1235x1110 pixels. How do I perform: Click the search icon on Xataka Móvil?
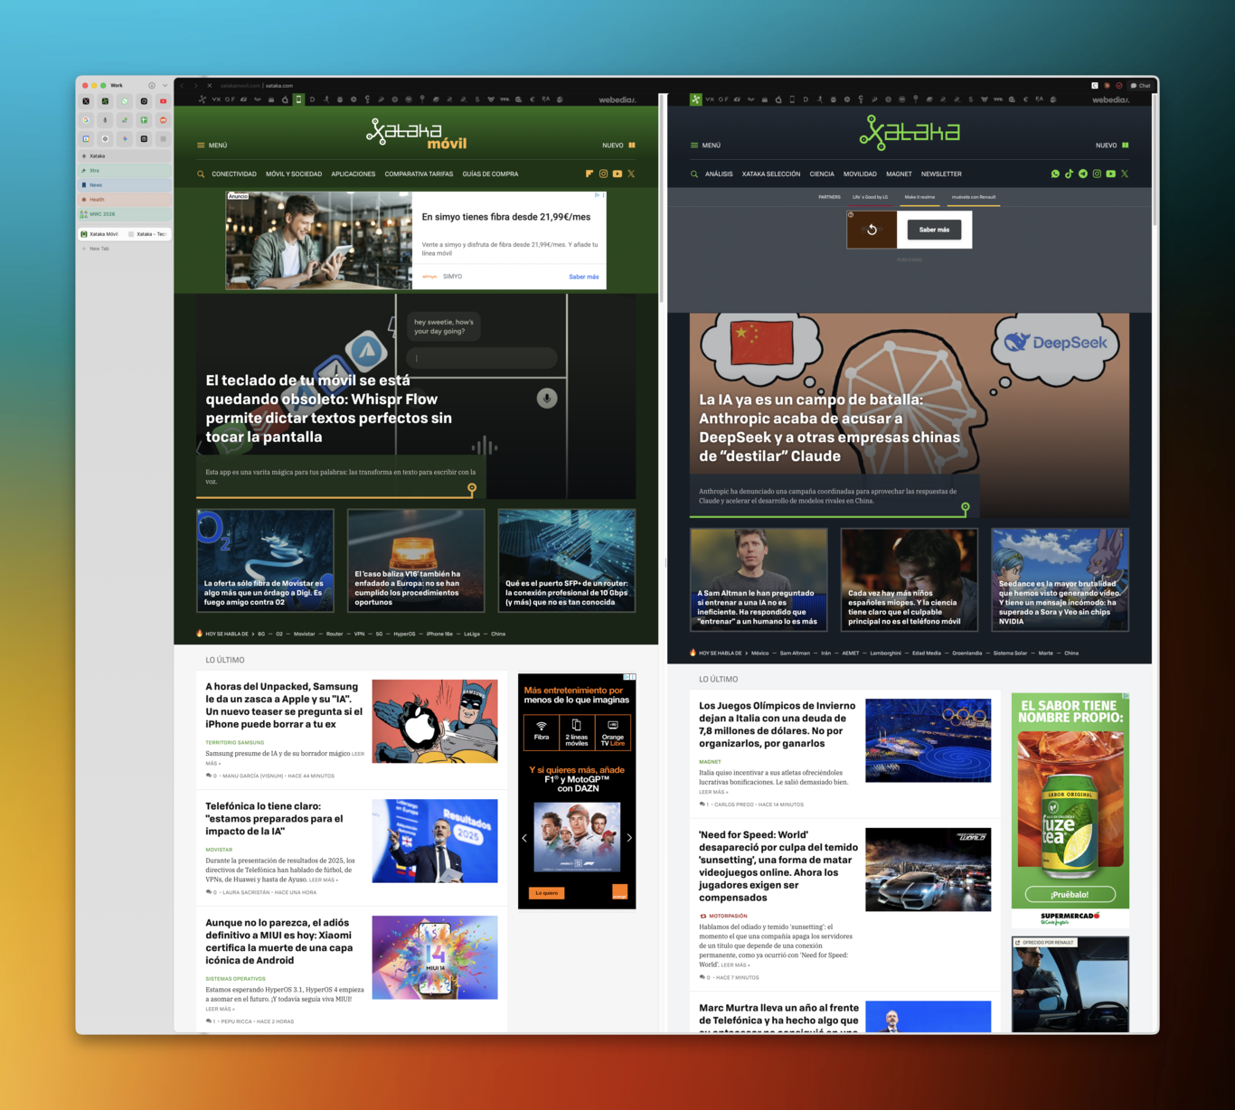coord(201,174)
